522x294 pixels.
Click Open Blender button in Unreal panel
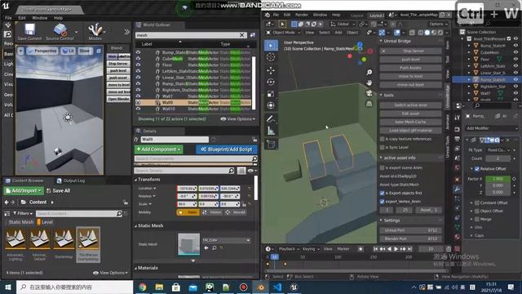click(118, 99)
